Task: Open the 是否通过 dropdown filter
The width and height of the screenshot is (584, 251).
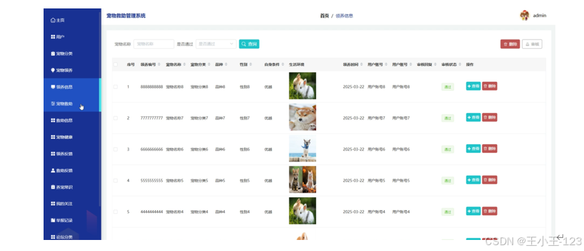Action: [x=216, y=44]
